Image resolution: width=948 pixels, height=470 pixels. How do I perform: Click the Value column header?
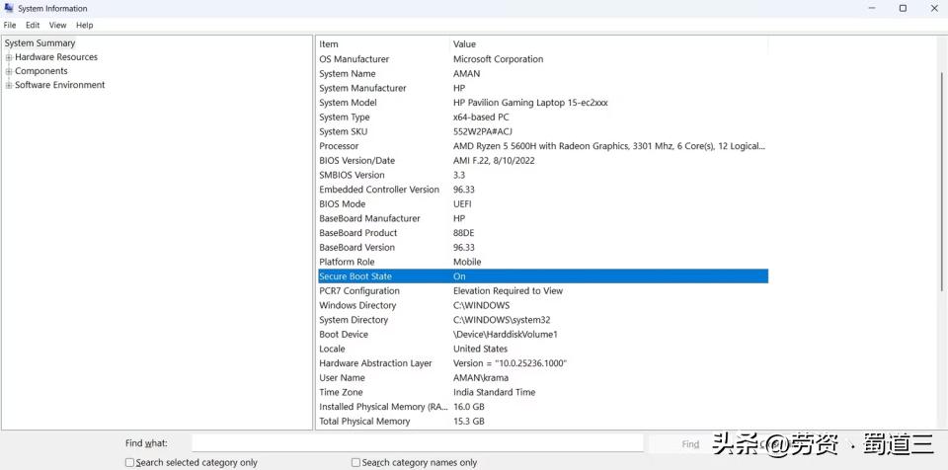point(609,44)
